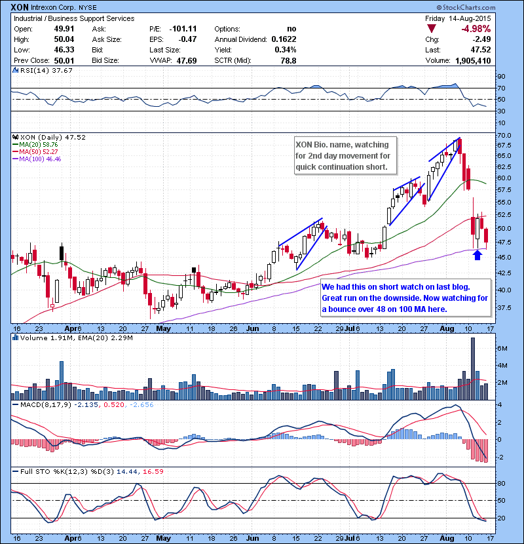This screenshot has width=524, height=544.
Task: Click the 70.0 price axis label
Action: point(504,135)
